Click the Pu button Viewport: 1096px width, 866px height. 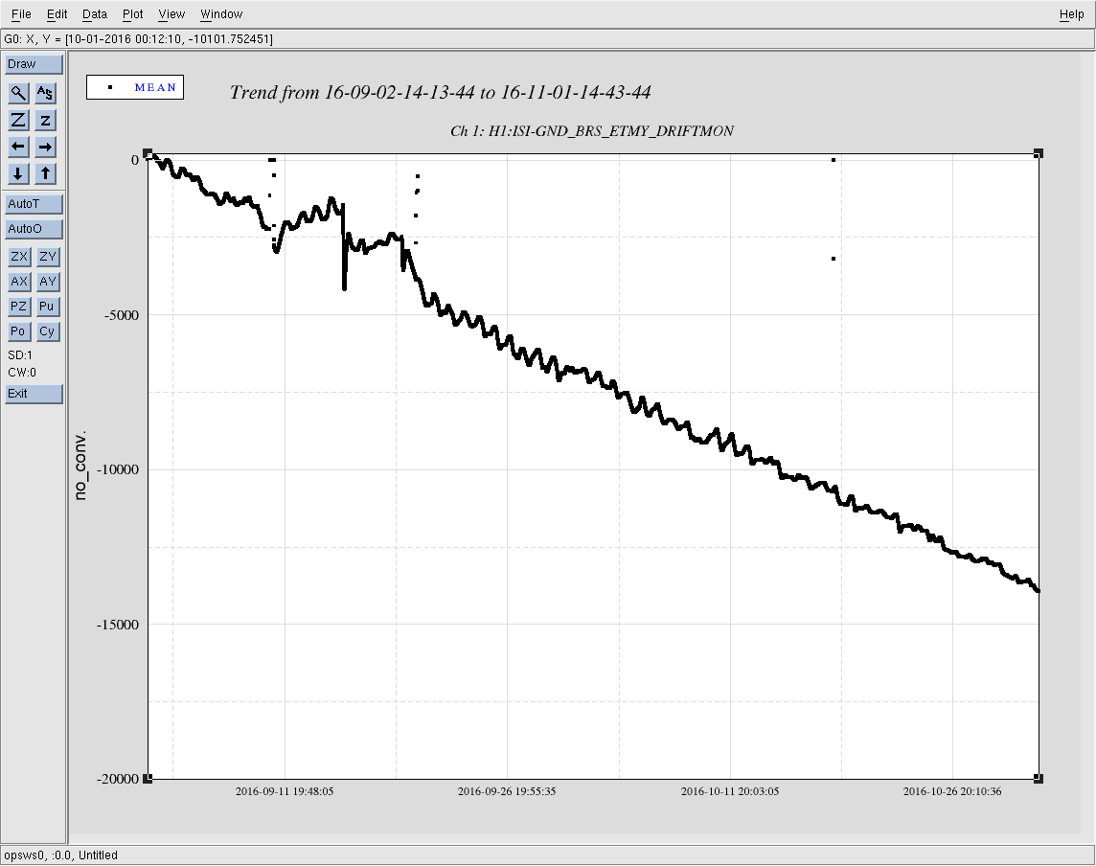(x=48, y=307)
